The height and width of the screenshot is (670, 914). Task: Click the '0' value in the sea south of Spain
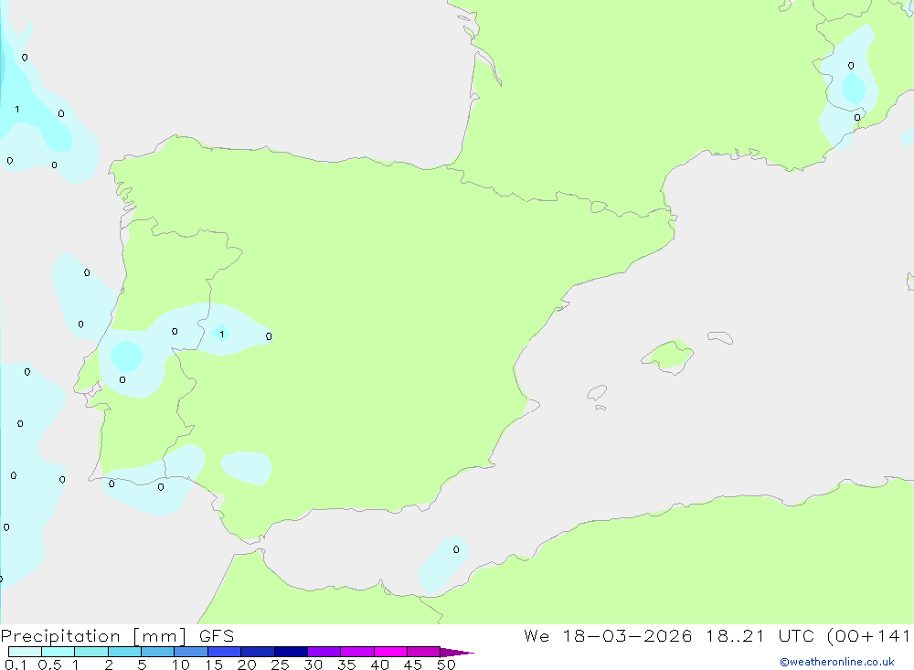[x=456, y=549]
